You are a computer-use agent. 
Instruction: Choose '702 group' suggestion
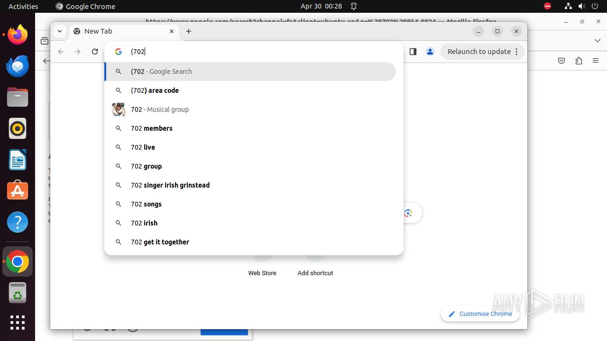point(250,166)
